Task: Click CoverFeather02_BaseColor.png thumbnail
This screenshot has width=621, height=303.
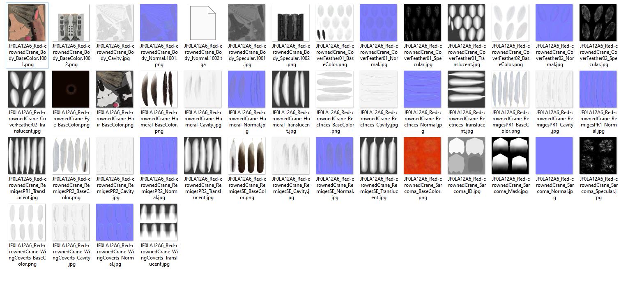Action: coord(511,23)
